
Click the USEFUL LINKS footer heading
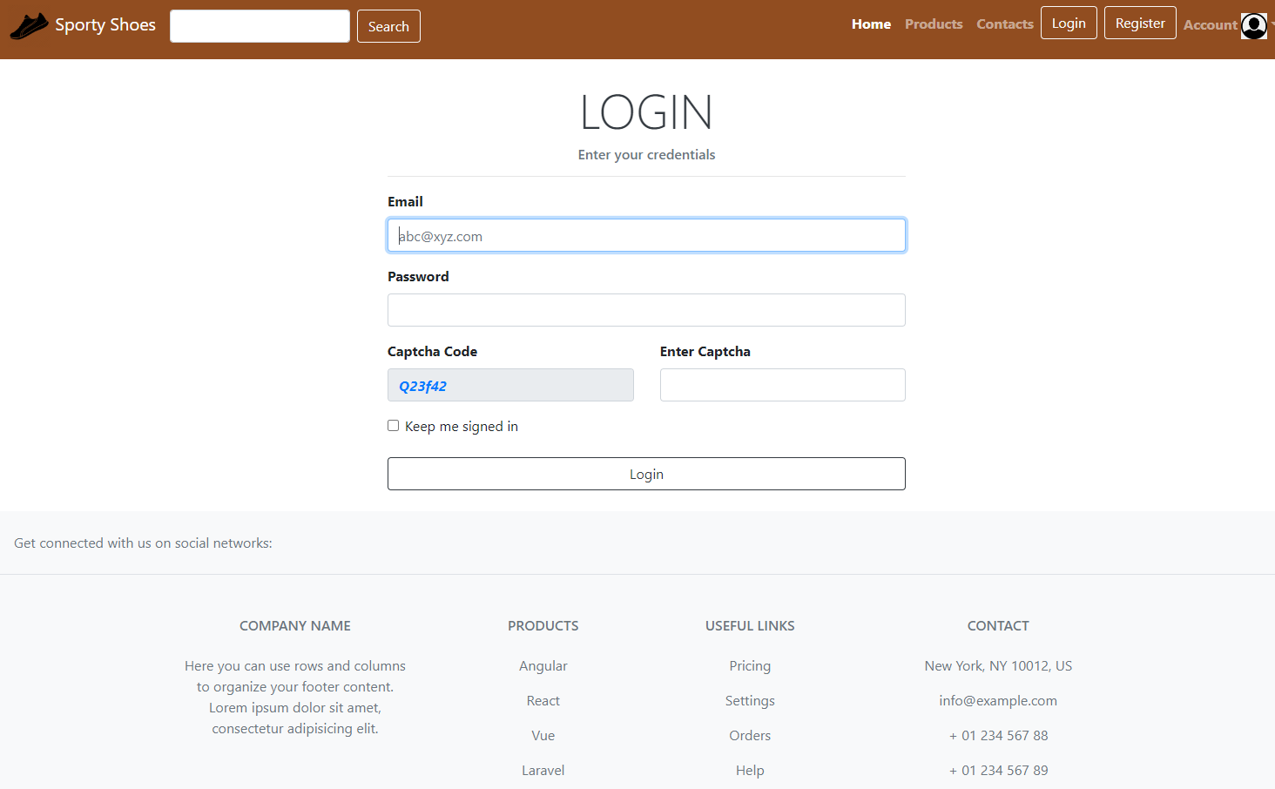(750, 626)
